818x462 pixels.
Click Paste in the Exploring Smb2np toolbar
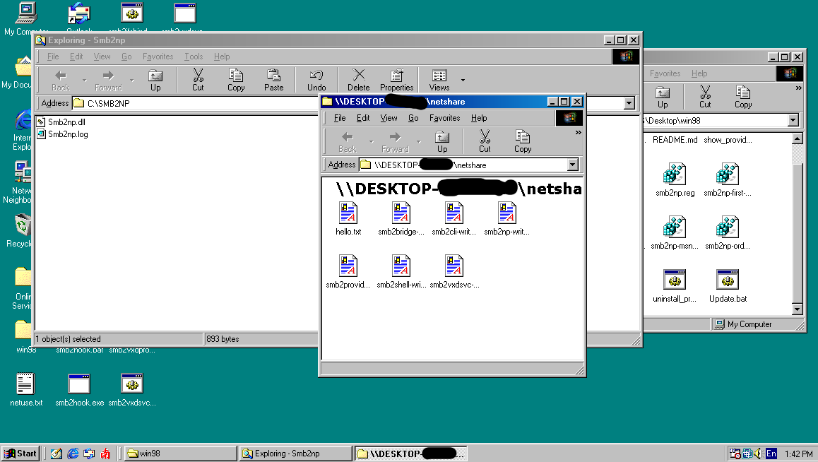[273, 80]
